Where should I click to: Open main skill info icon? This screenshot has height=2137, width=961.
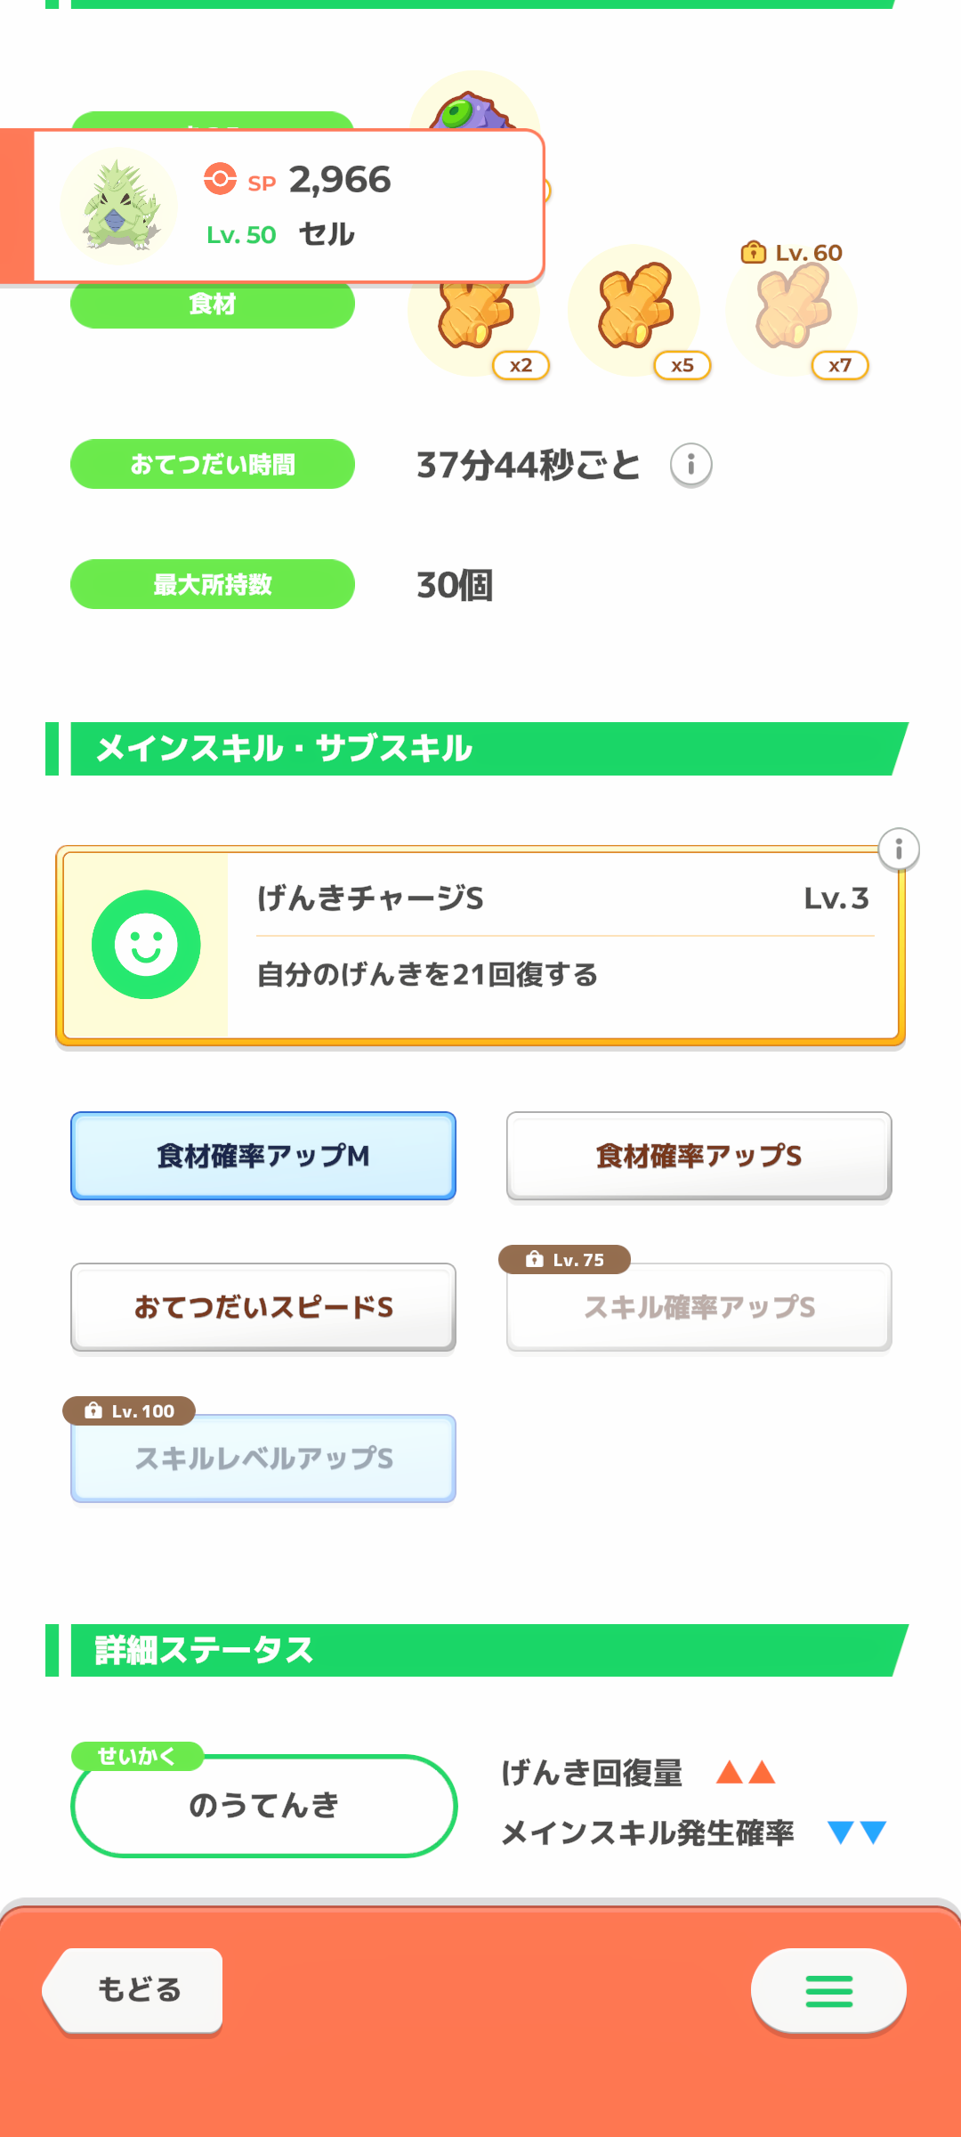pos(898,849)
